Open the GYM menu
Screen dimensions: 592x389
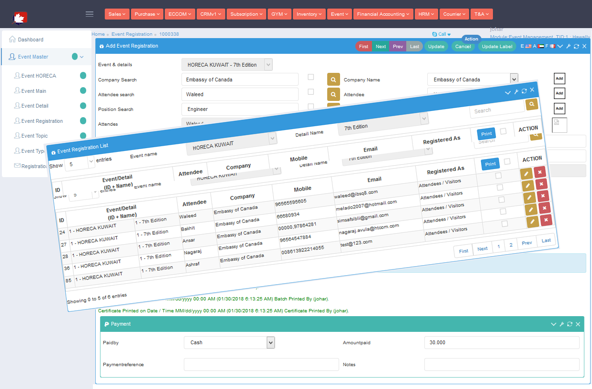coord(279,14)
